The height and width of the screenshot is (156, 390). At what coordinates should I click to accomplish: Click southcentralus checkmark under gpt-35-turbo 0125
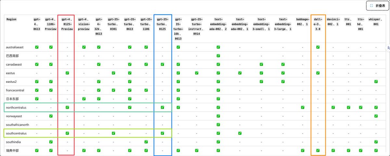click(162, 133)
